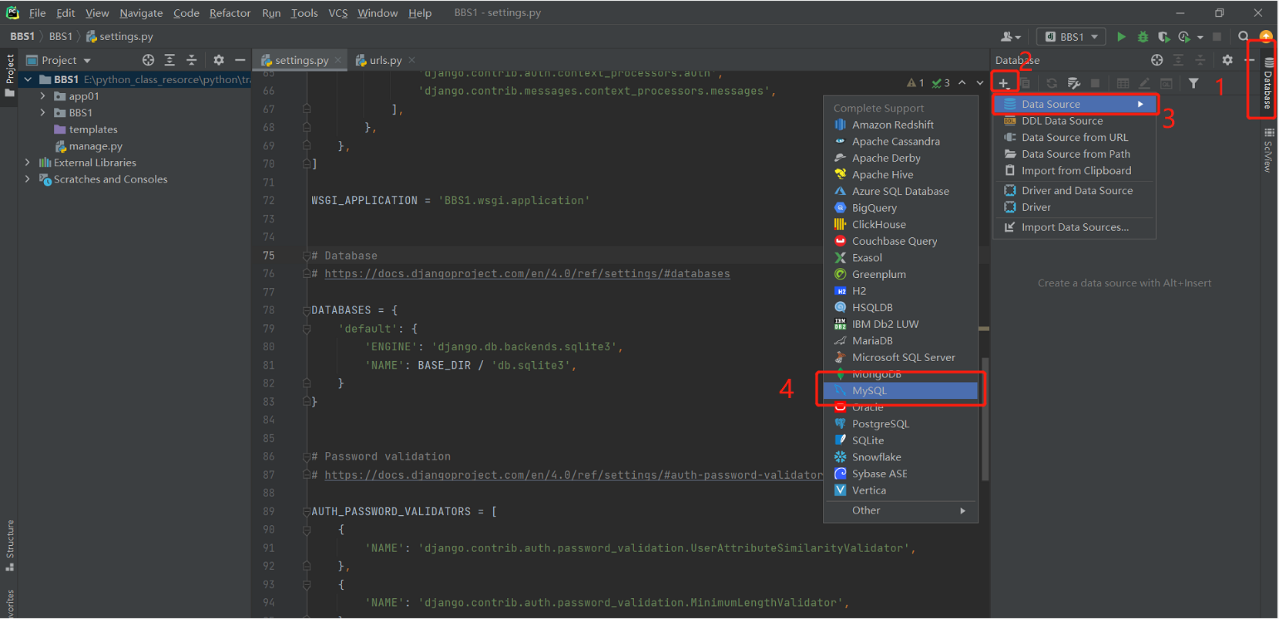Screen dimensions: 1279x619
Task: Expand the app01 folder
Action: [42, 96]
